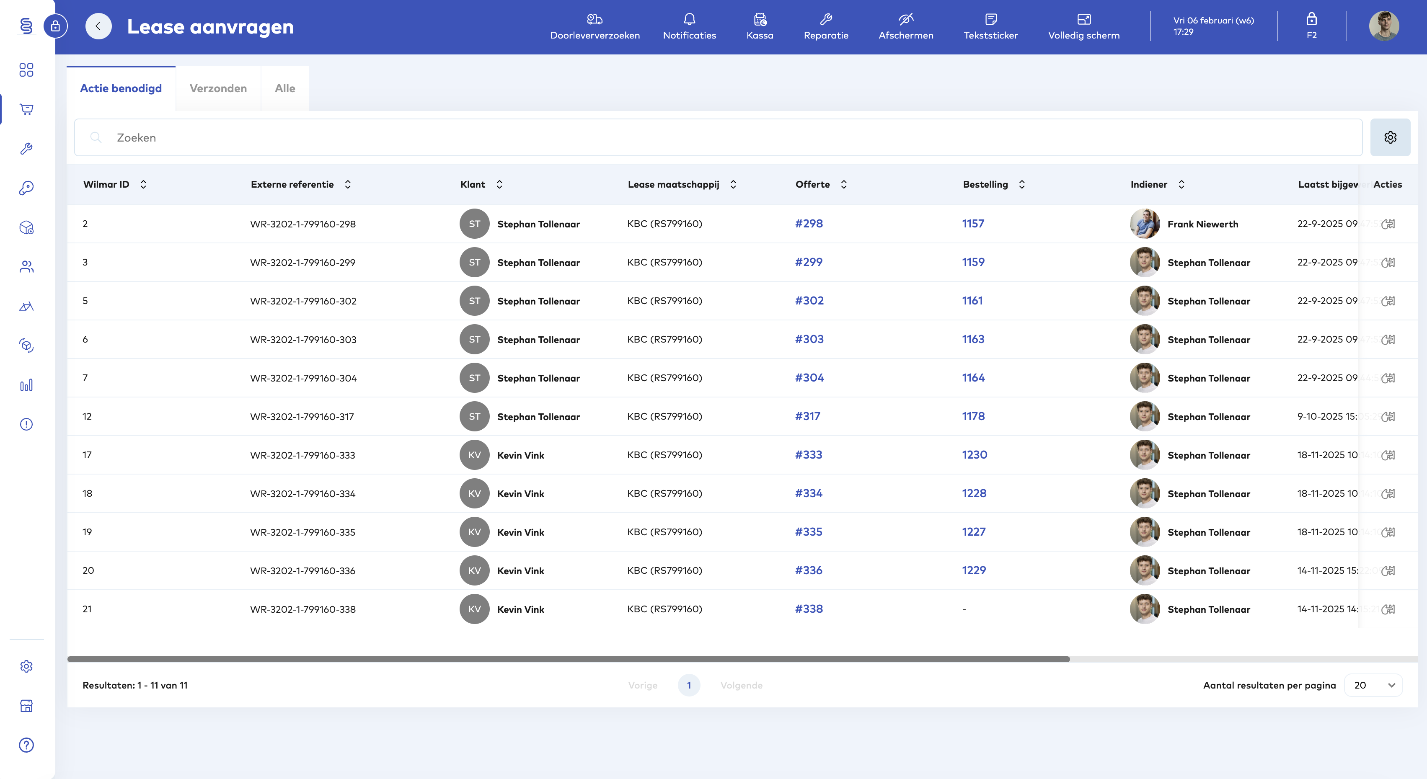1427x779 pixels.
Task: Open the Tekststicker icon
Action: tap(990, 20)
